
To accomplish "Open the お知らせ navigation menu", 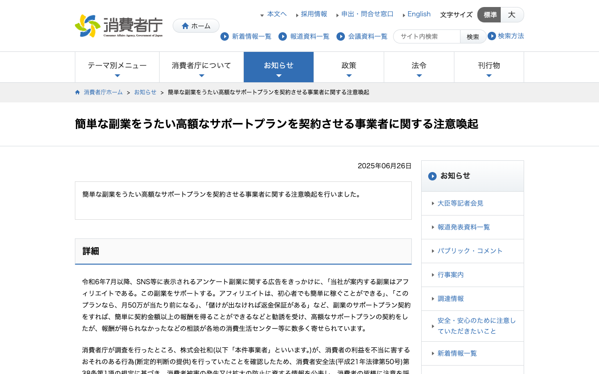I will click(x=278, y=67).
